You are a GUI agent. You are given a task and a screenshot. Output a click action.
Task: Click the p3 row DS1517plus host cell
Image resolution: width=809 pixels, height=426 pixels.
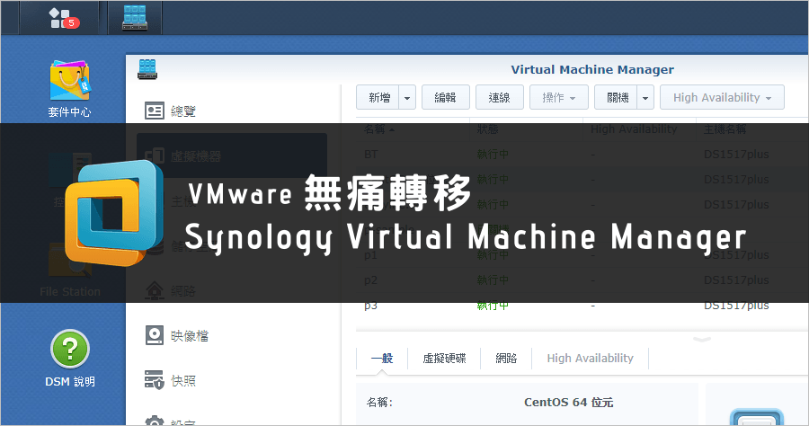click(x=736, y=306)
